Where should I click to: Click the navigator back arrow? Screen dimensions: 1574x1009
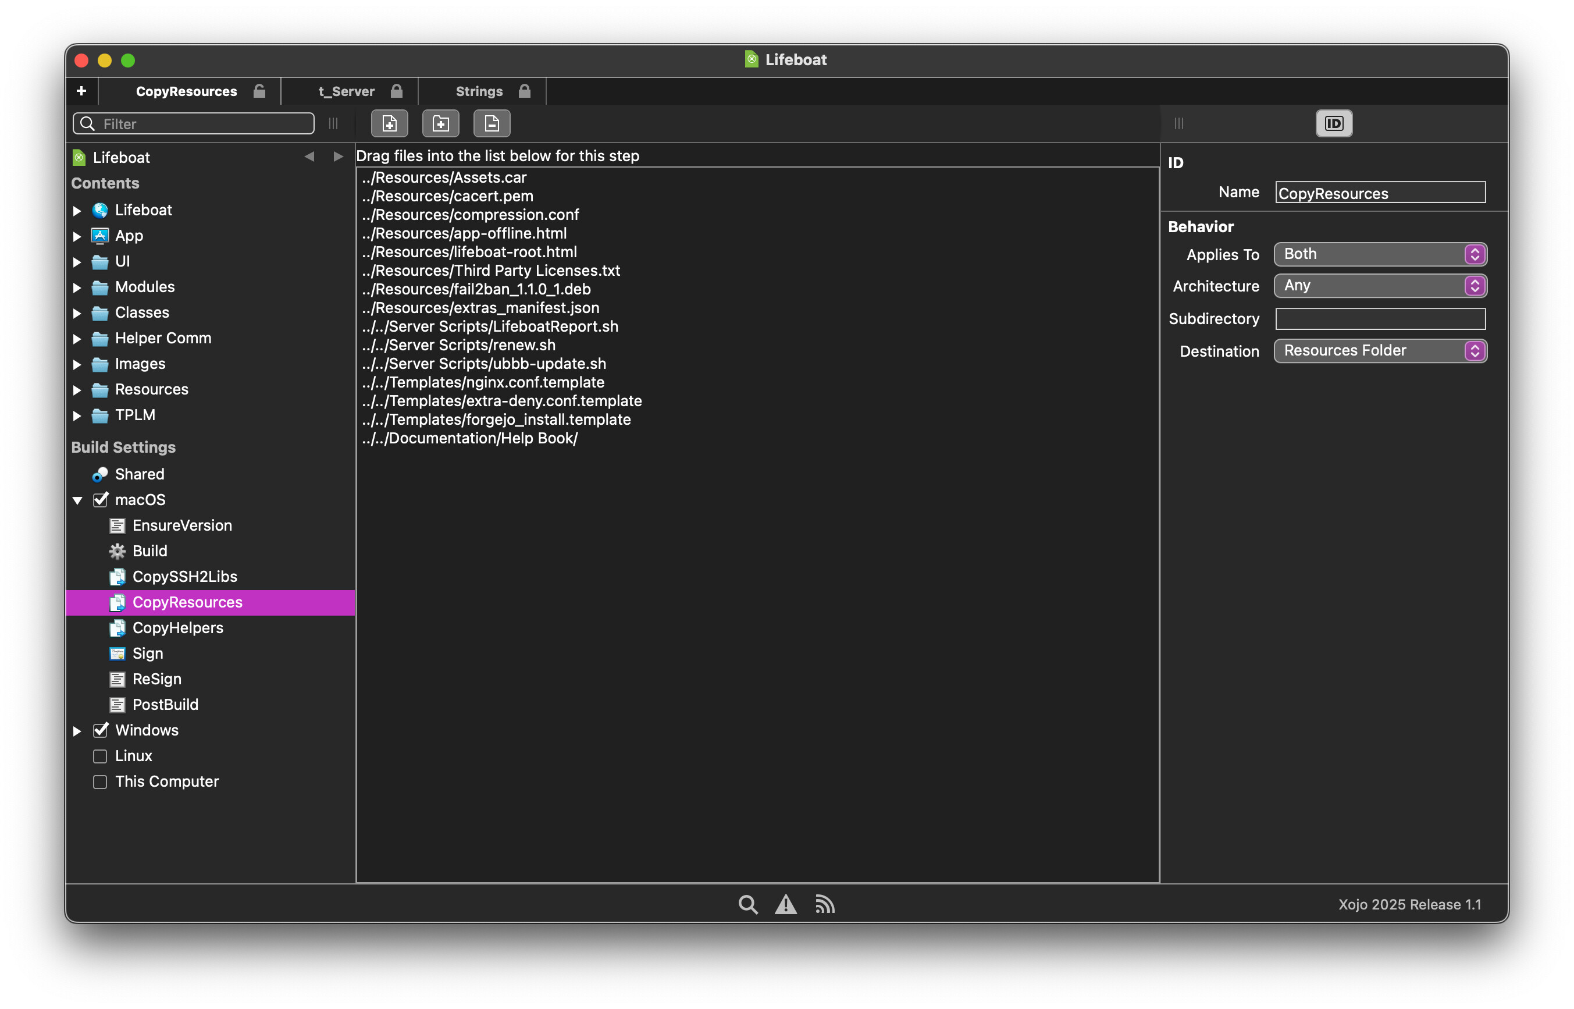click(x=309, y=157)
